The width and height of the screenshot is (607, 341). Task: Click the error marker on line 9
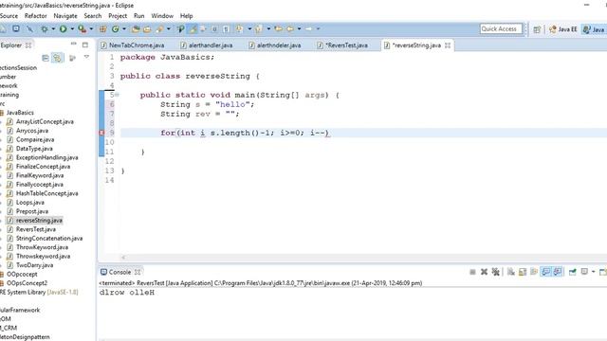pos(101,133)
